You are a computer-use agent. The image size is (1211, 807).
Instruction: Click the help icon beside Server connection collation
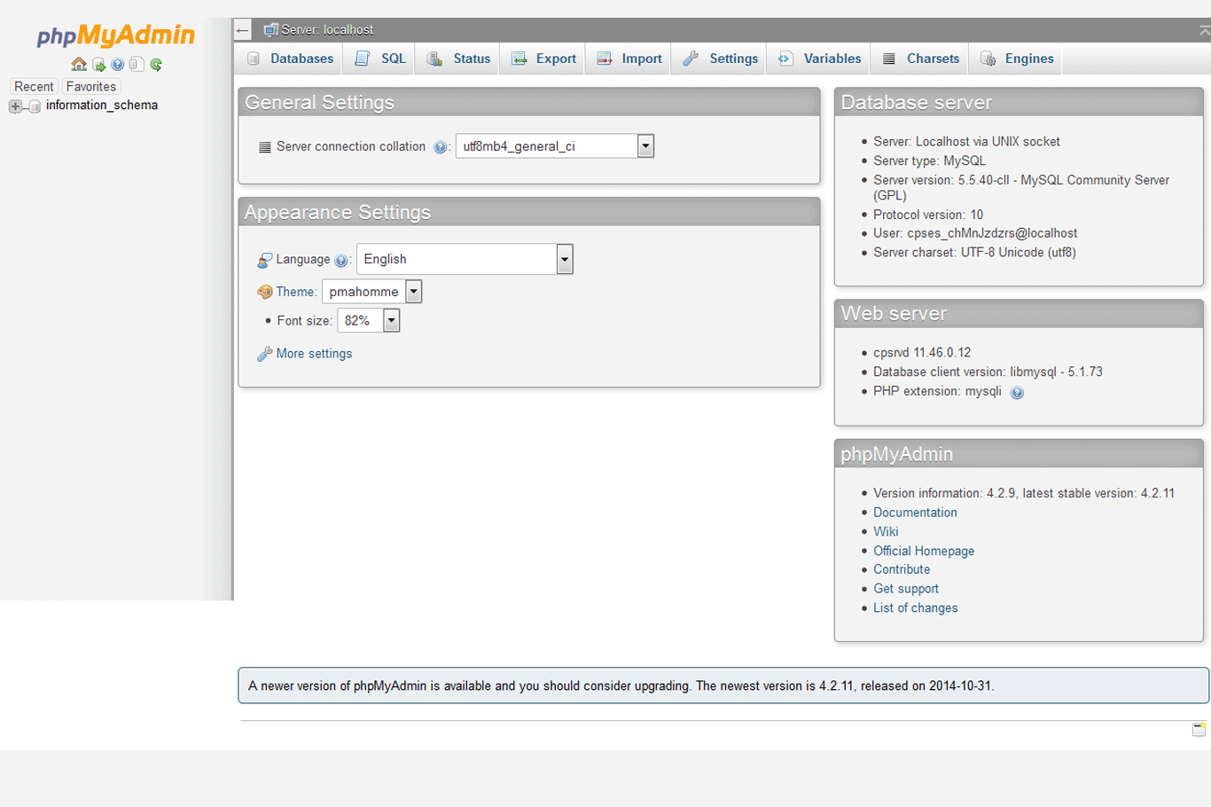(x=441, y=147)
